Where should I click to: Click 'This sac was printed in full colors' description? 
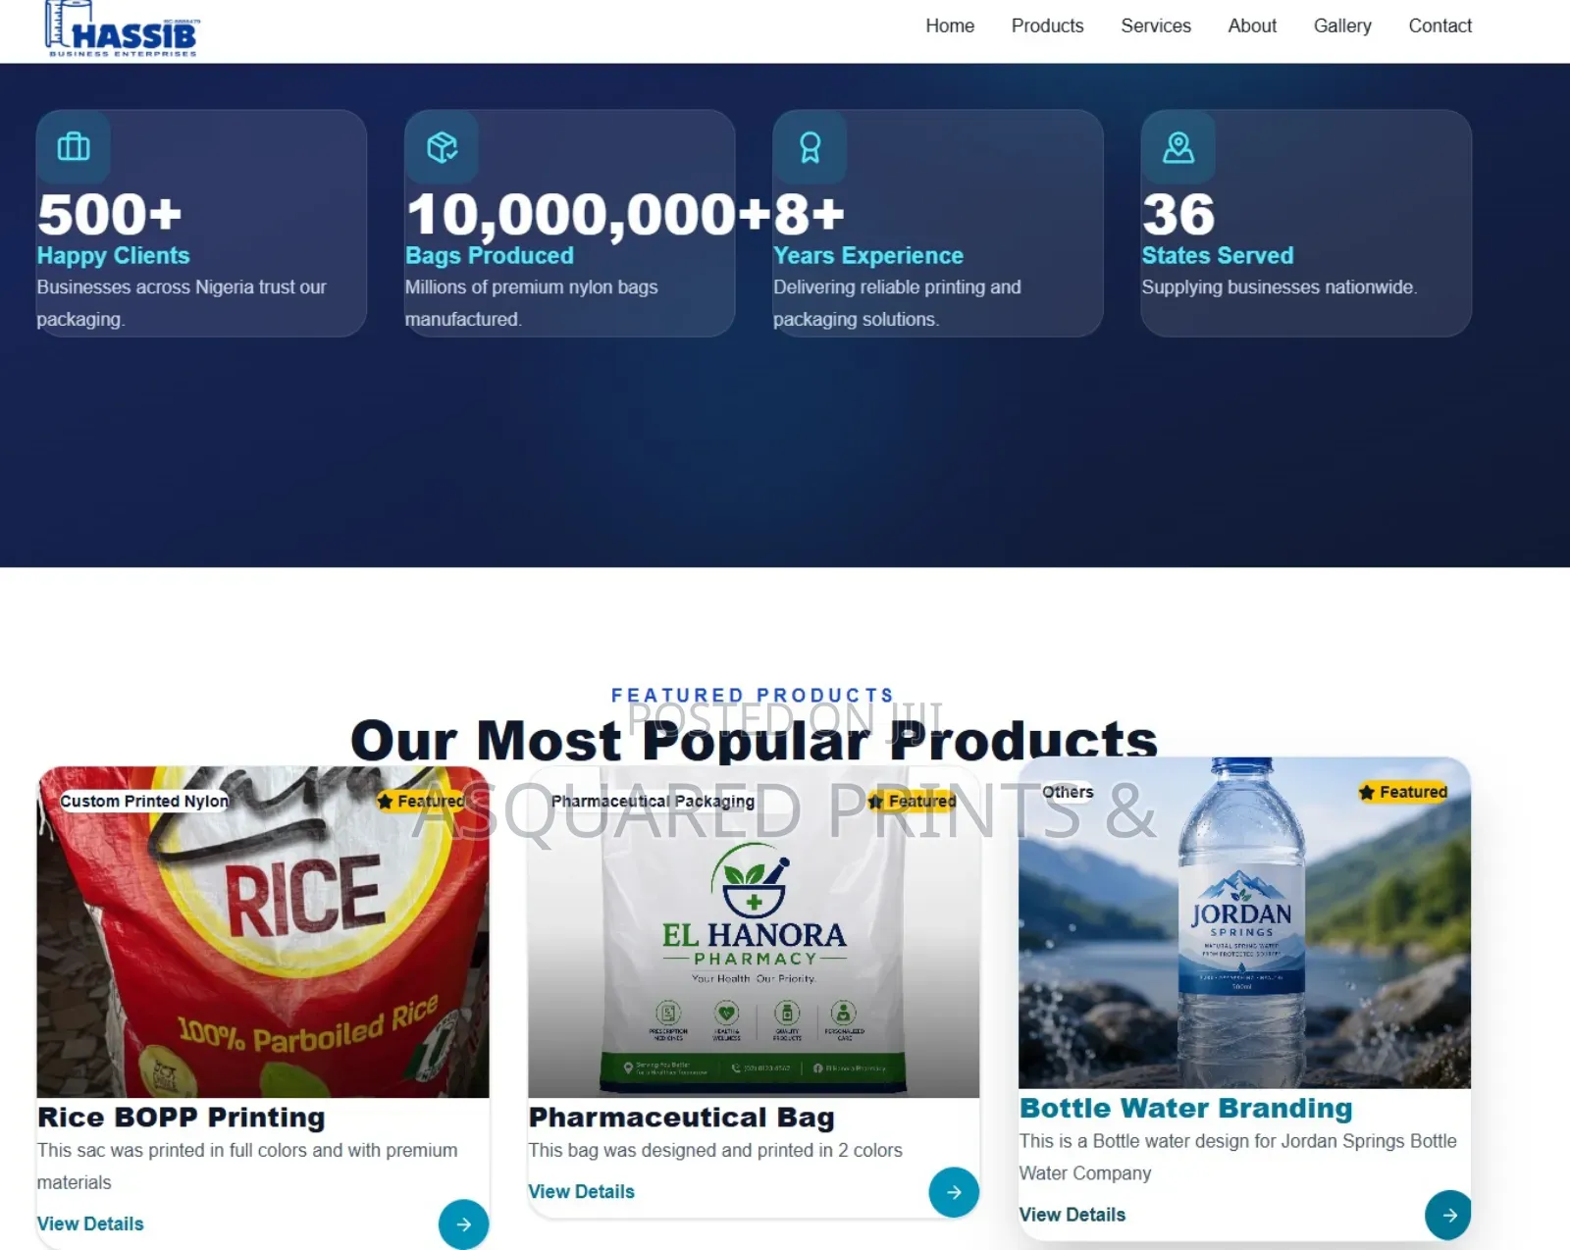[247, 1166]
